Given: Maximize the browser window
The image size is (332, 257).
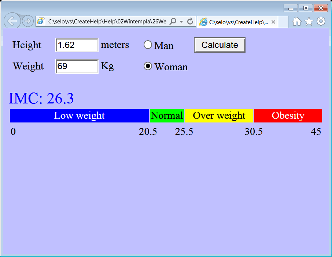Looking at the screenshot, I should click(x=306, y=8).
